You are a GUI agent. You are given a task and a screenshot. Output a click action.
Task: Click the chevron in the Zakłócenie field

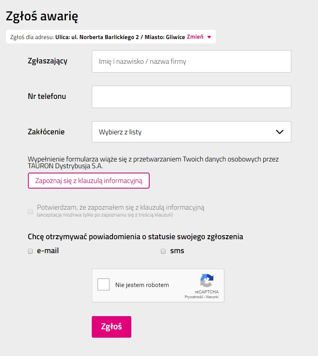280,132
